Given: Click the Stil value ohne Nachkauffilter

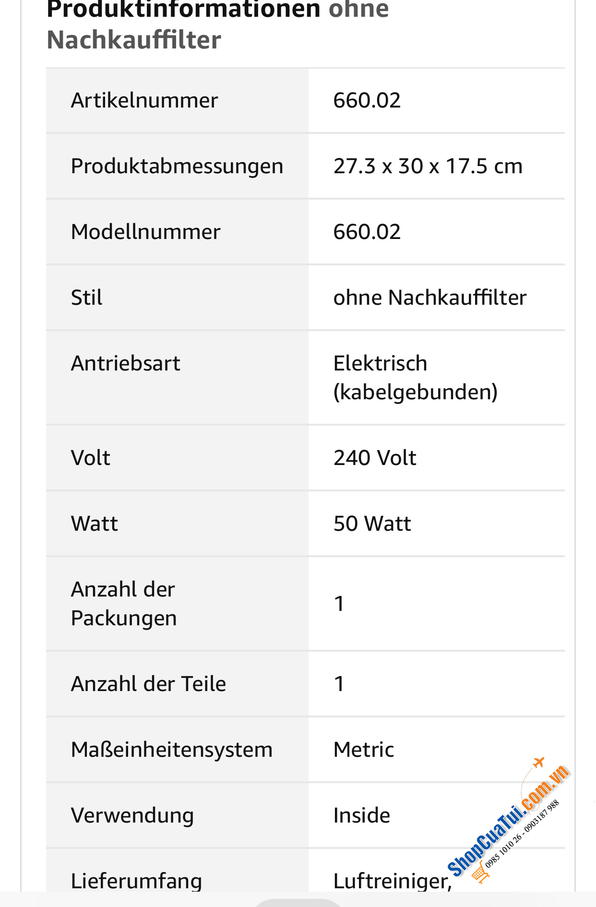Looking at the screenshot, I should click(430, 298).
